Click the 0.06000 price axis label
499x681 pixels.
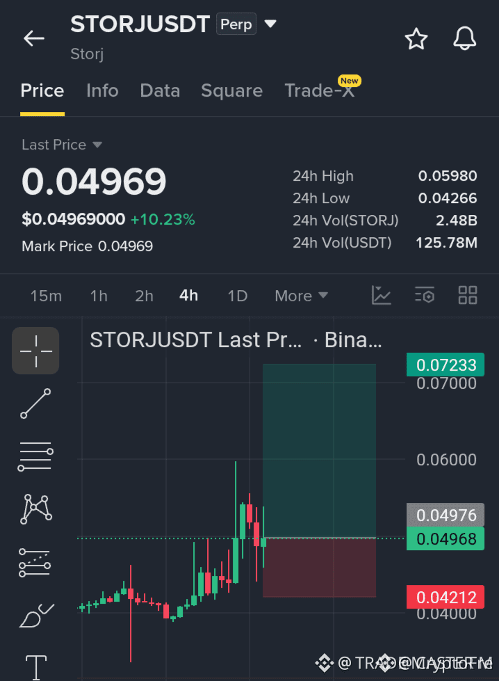click(446, 460)
